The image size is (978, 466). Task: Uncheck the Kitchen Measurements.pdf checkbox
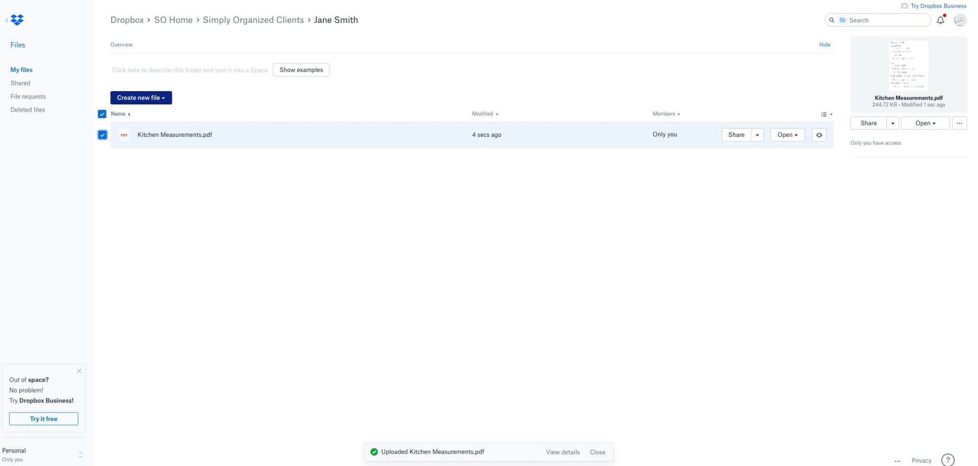coord(102,135)
